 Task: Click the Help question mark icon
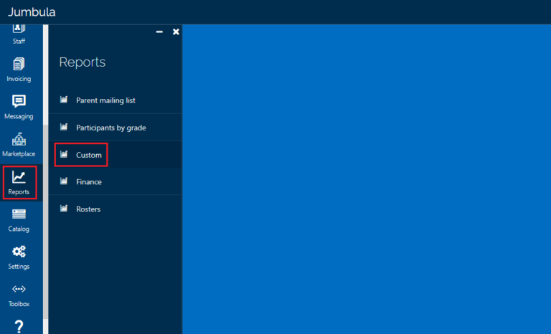(x=19, y=326)
